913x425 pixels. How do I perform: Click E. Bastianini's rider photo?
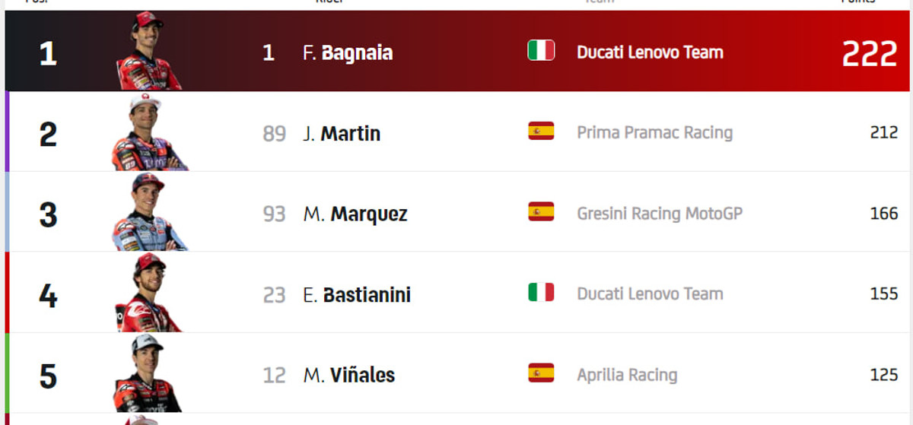[x=149, y=293]
